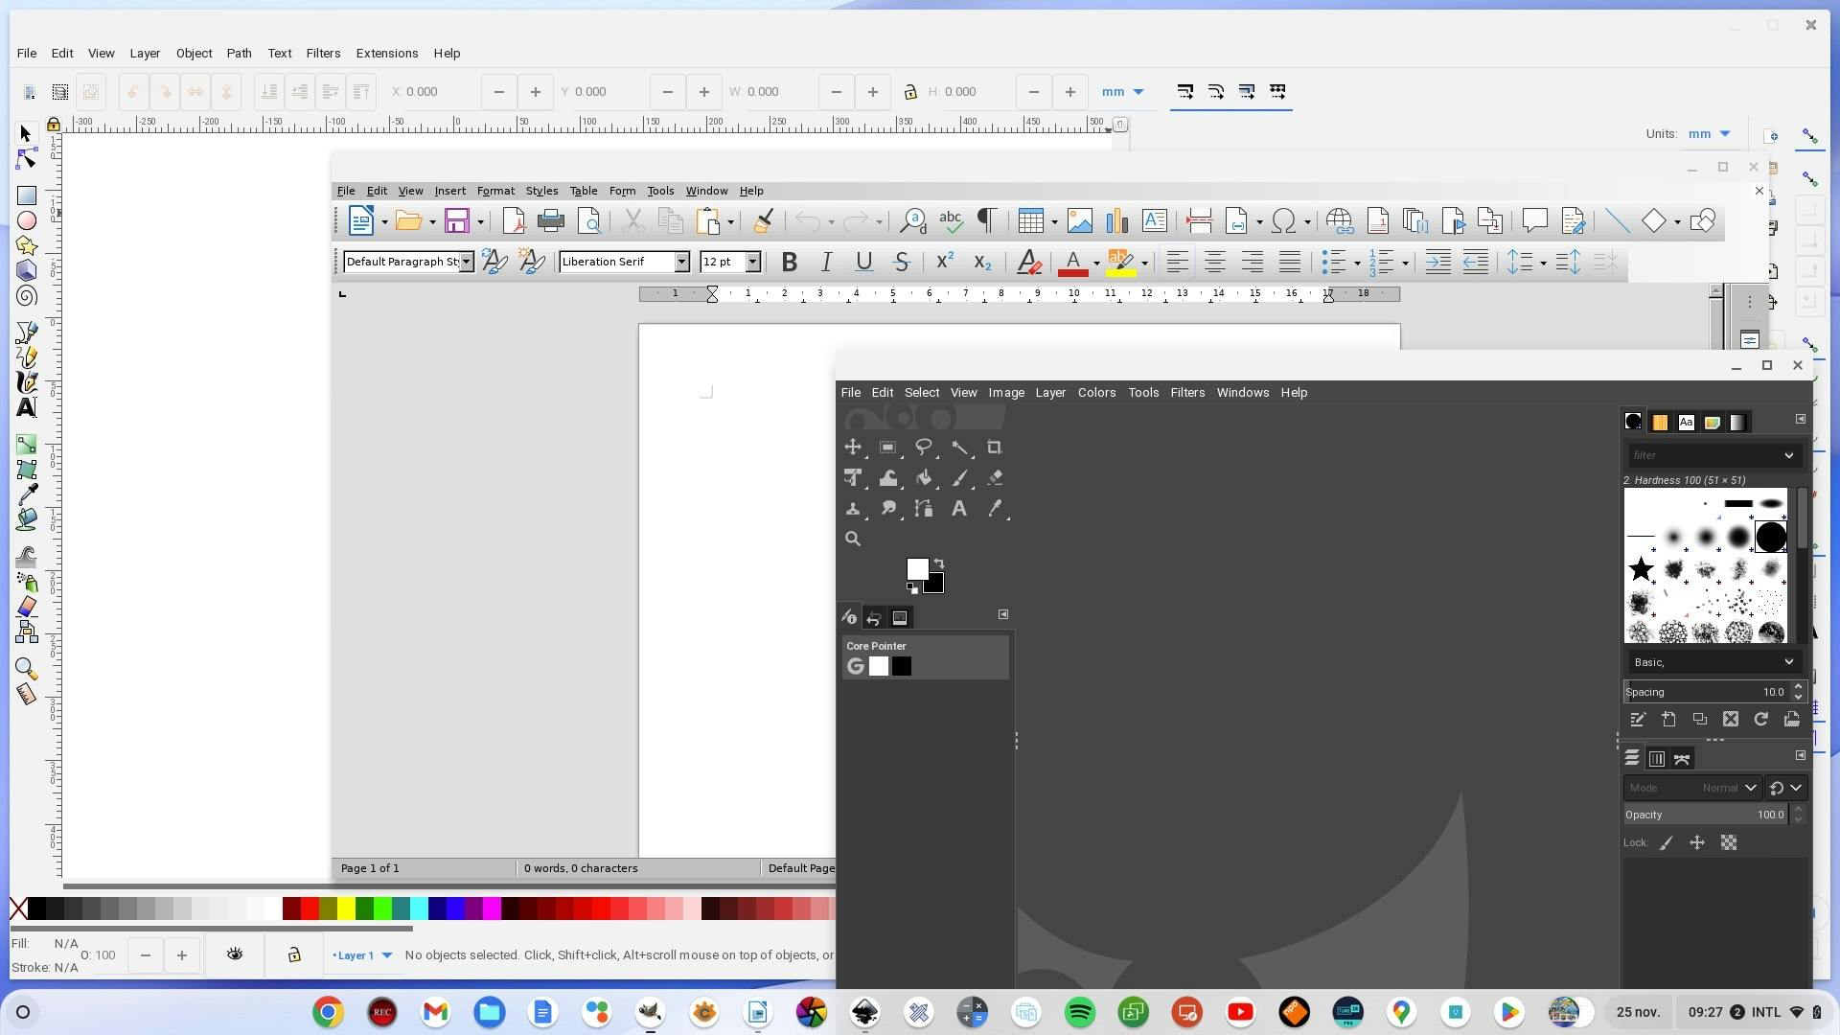Click the Insert Image icon in Writer toolbar

pyautogui.click(x=1079, y=221)
